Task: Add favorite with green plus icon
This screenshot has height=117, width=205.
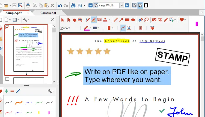Action: coord(6,91)
